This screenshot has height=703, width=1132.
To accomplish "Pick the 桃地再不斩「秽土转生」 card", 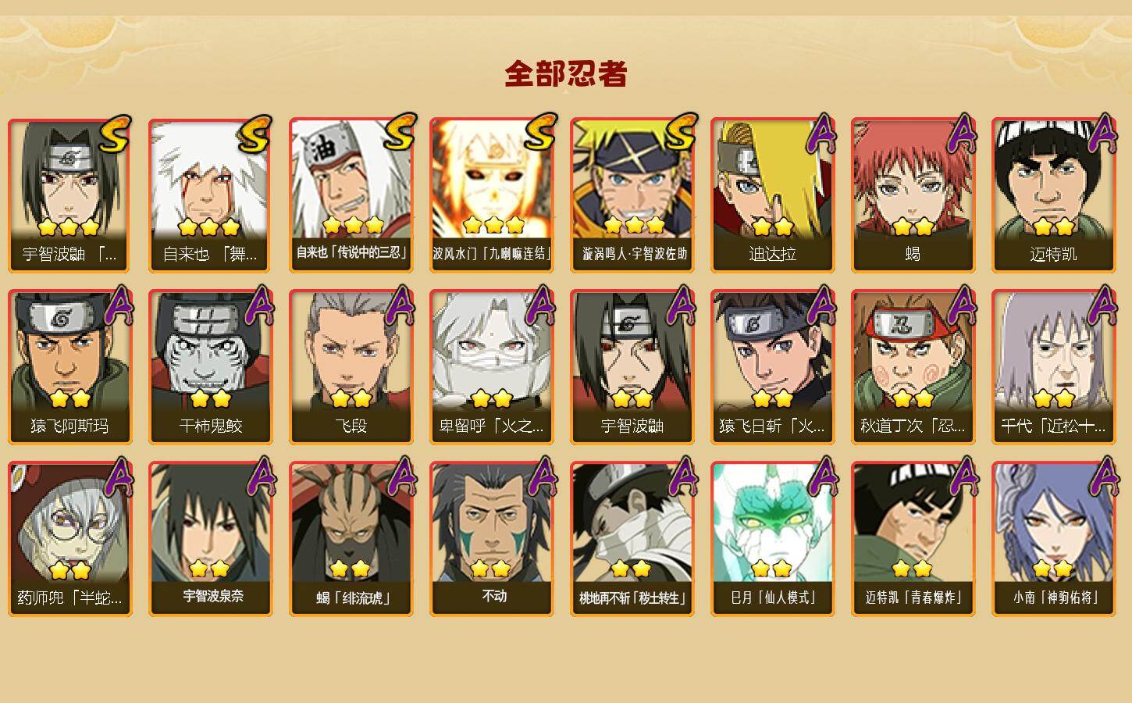I will point(632,539).
